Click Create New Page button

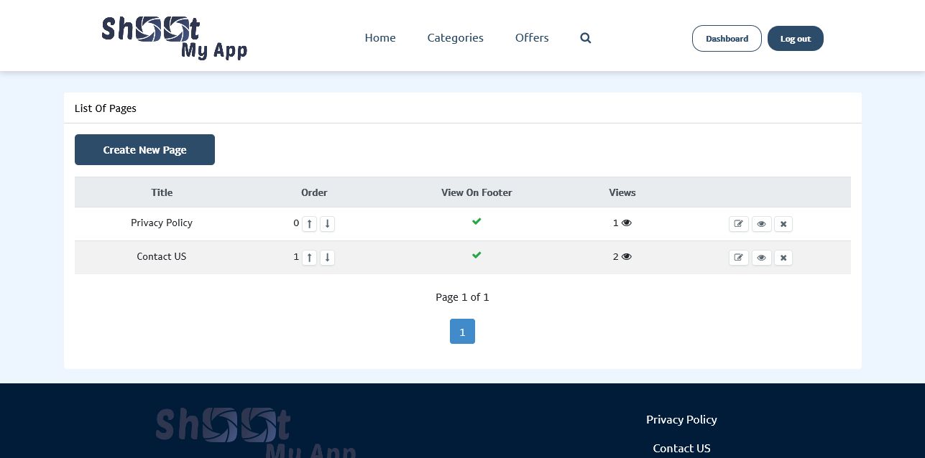point(144,149)
